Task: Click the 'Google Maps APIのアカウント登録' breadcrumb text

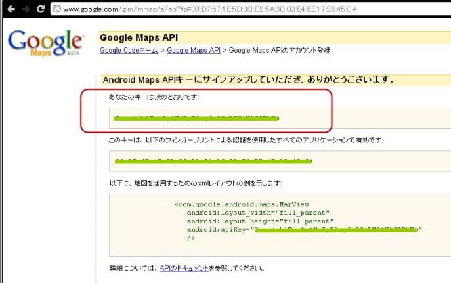Action: tap(280, 50)
